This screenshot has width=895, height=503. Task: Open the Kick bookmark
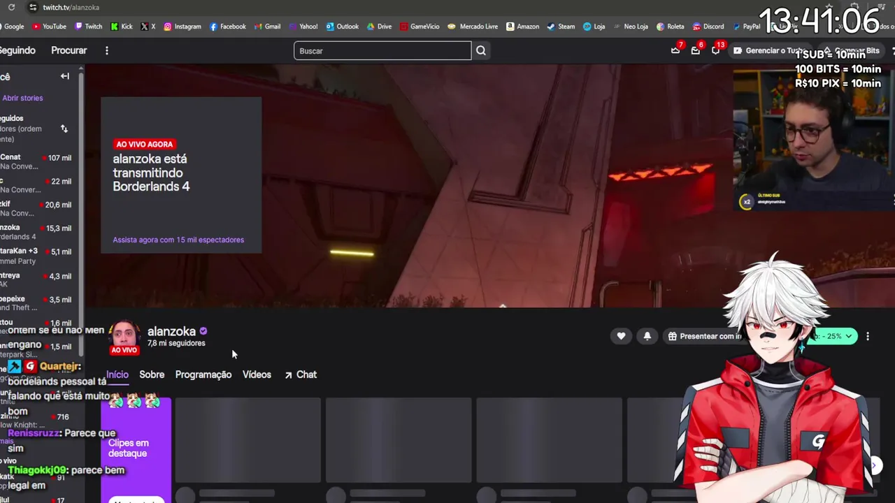(121, 27)
